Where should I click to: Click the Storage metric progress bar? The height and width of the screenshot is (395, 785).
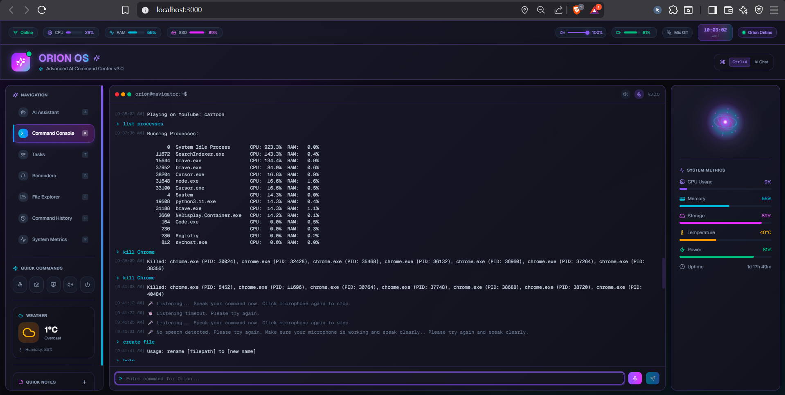(x=725, y=223)
